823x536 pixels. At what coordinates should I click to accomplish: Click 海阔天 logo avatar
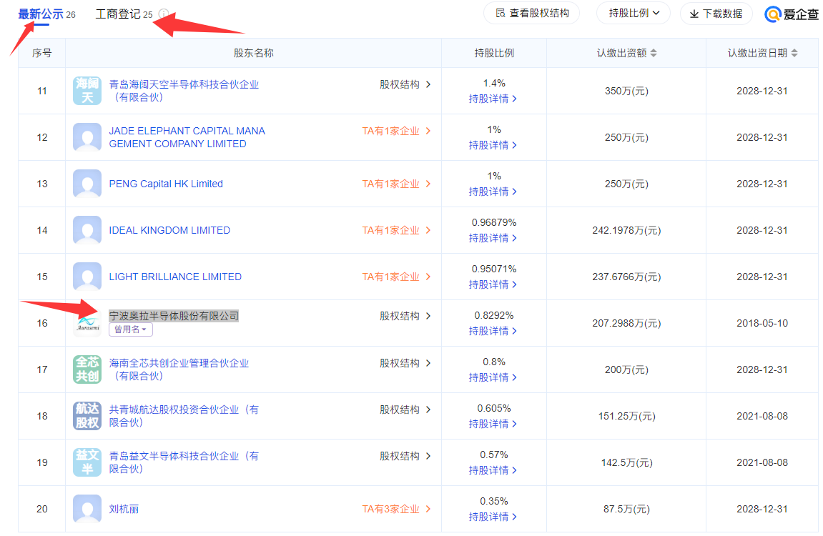(87, 91)
